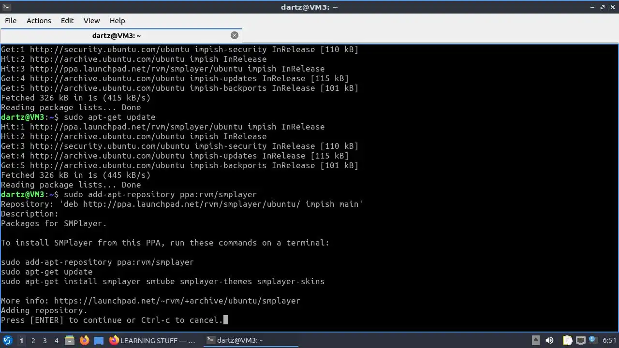This screenshot has height=348, width=619.
Task: Switch to workspace 3
Action: tap(44, 341)
